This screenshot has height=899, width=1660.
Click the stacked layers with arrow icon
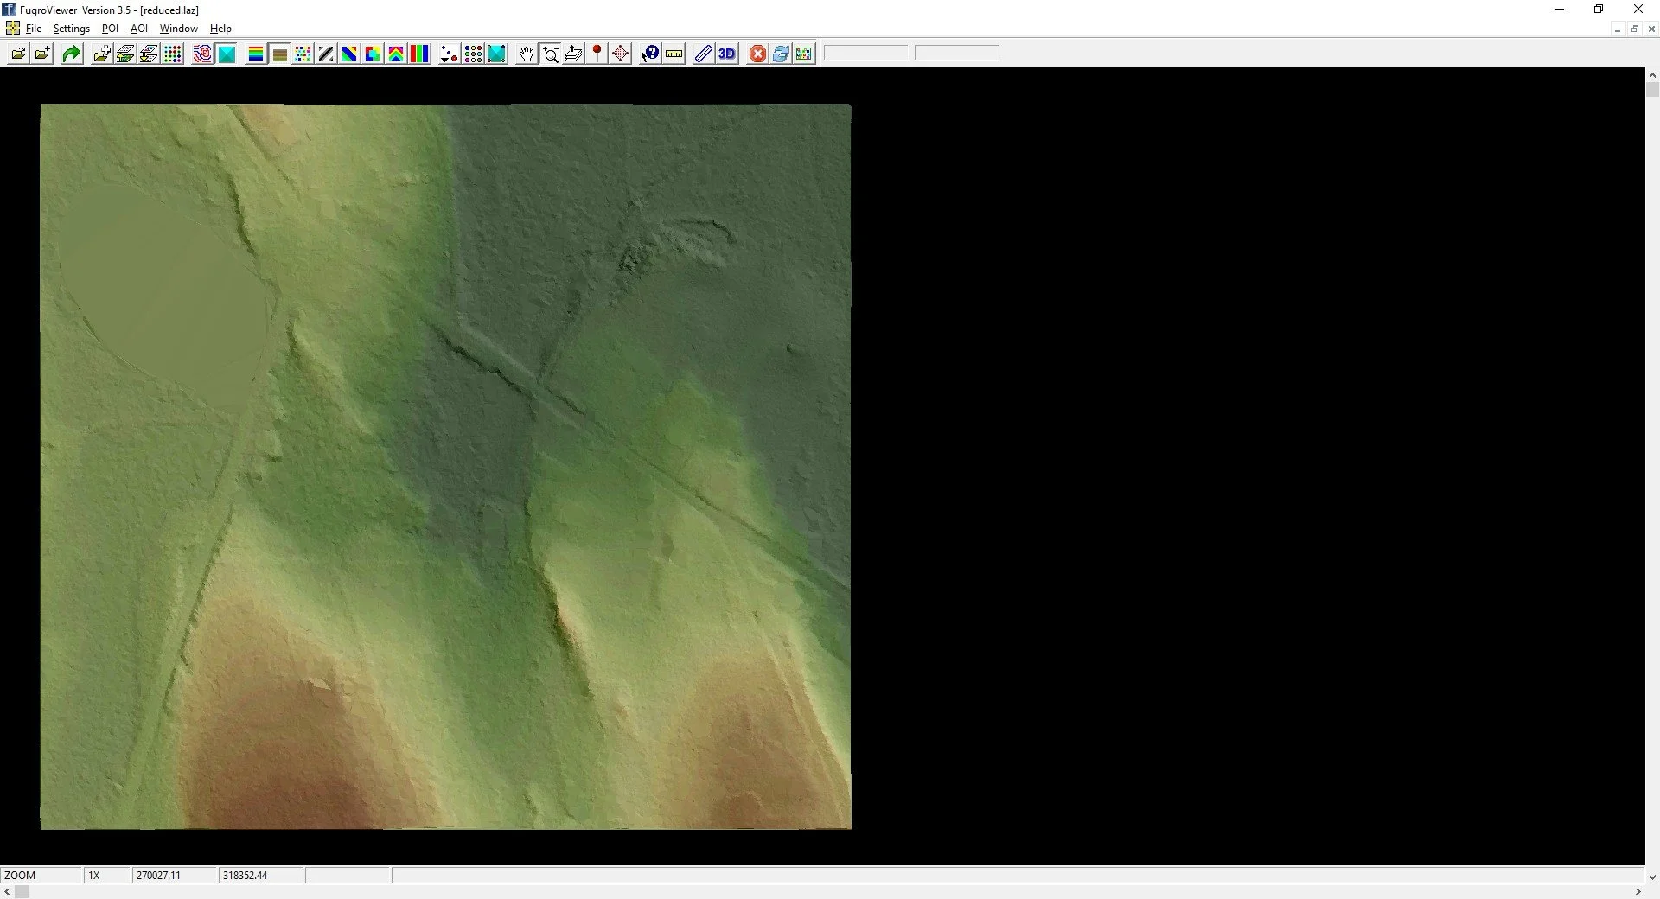coord(573,54)
